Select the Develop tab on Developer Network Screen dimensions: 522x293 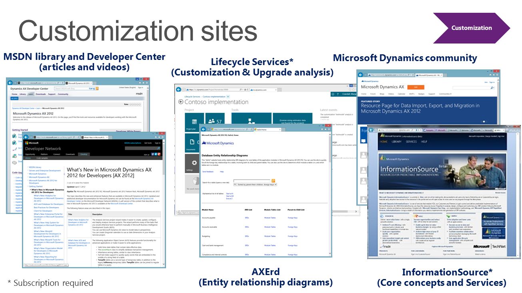click(83, 154)
